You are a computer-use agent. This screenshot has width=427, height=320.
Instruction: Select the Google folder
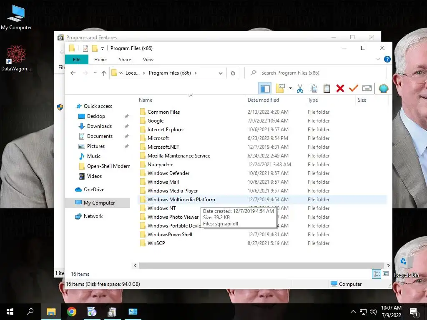156,120
